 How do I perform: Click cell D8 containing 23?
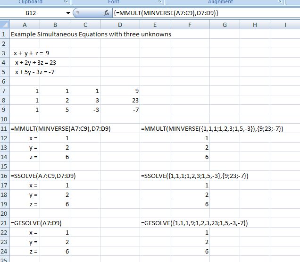click(120, 101)
